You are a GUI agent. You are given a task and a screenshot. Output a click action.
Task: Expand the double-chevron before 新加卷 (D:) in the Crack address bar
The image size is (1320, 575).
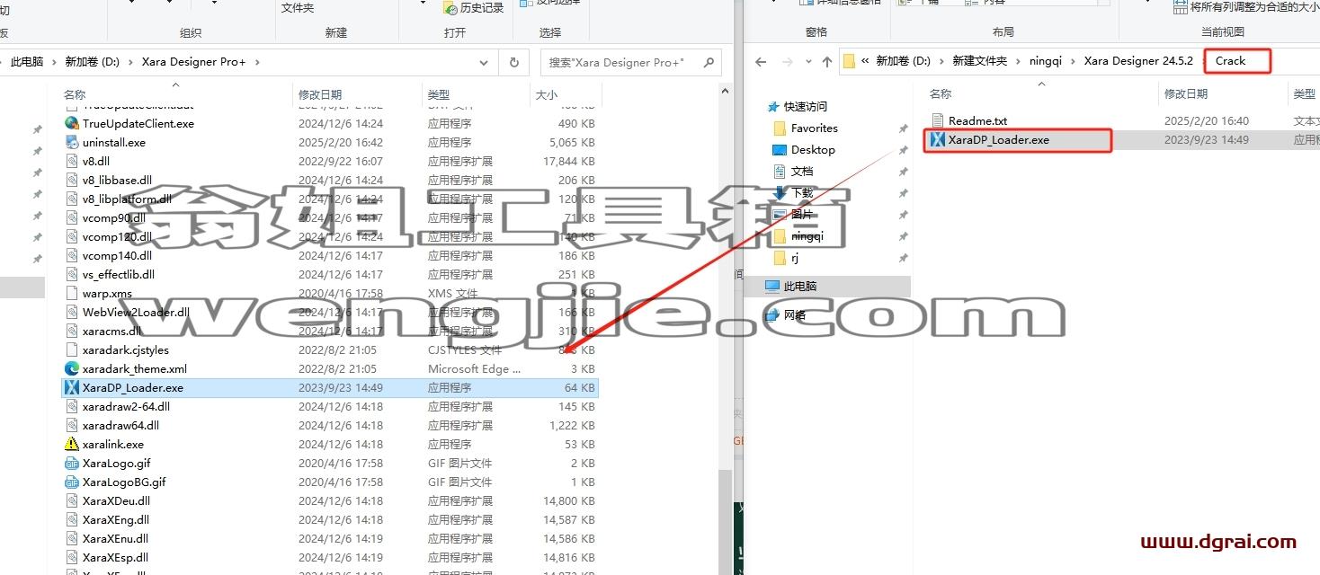[x=865, y=61]
